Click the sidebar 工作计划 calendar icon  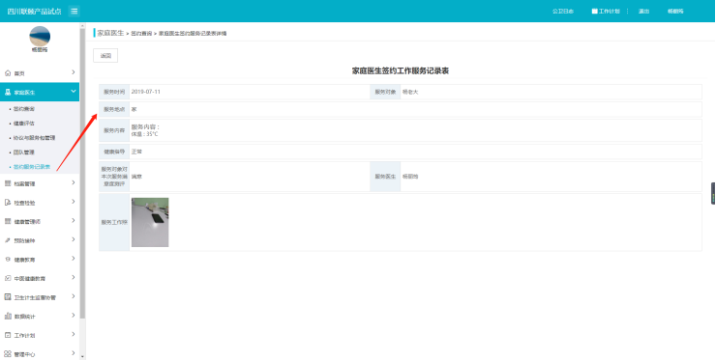8,335
